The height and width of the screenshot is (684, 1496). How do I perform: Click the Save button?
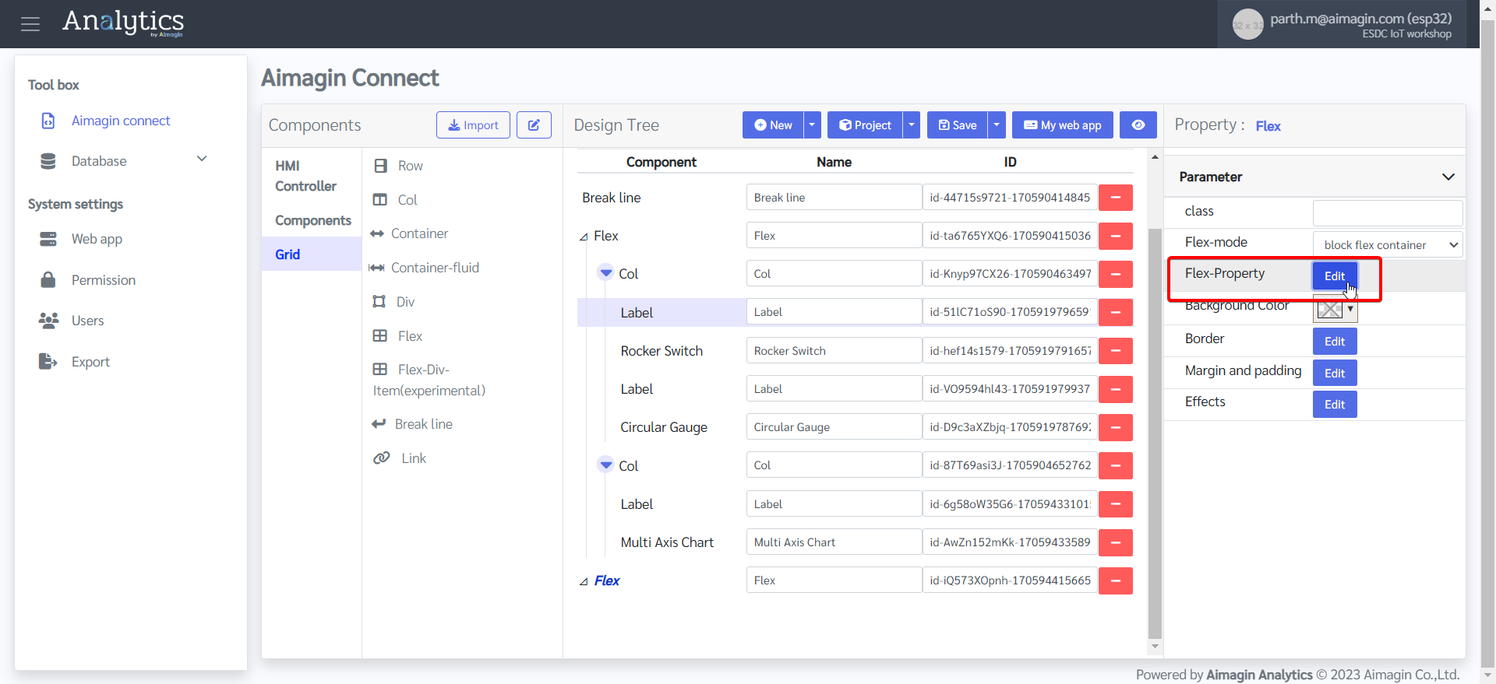(958, 125)
